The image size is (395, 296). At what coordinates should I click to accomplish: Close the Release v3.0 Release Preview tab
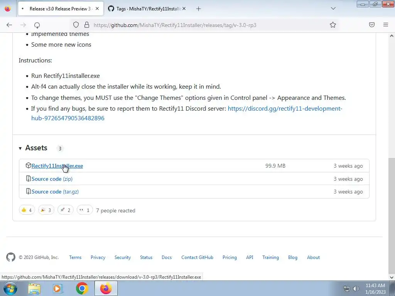tap(97, 8)
